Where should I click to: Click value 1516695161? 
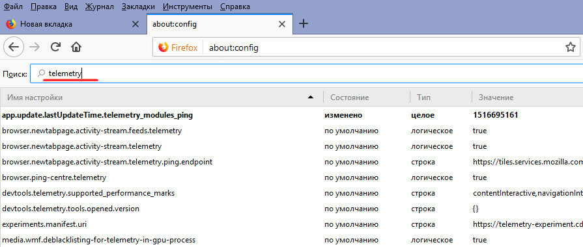(x=496, y=115)
